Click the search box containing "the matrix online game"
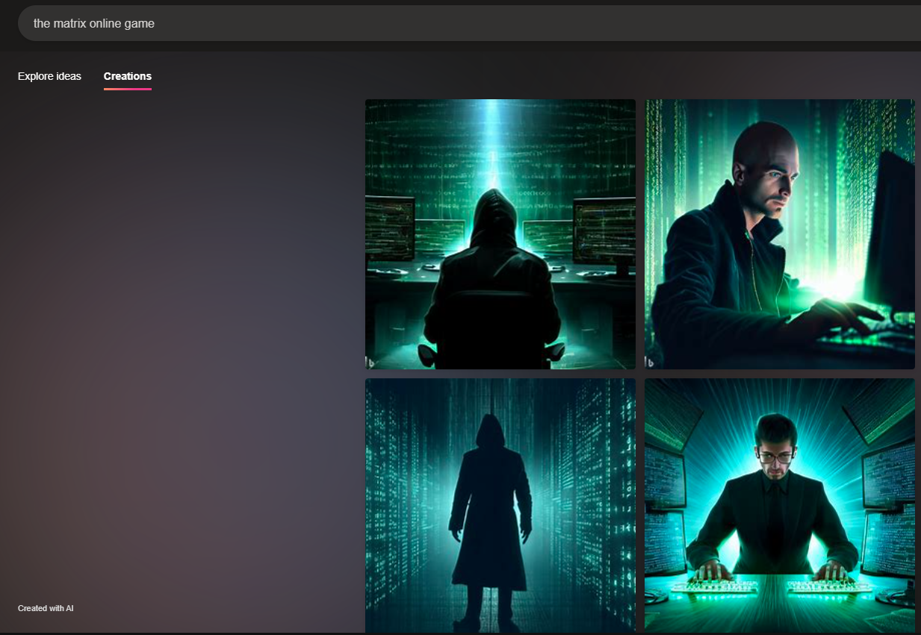The image size is (921, 635). point(448,24)
